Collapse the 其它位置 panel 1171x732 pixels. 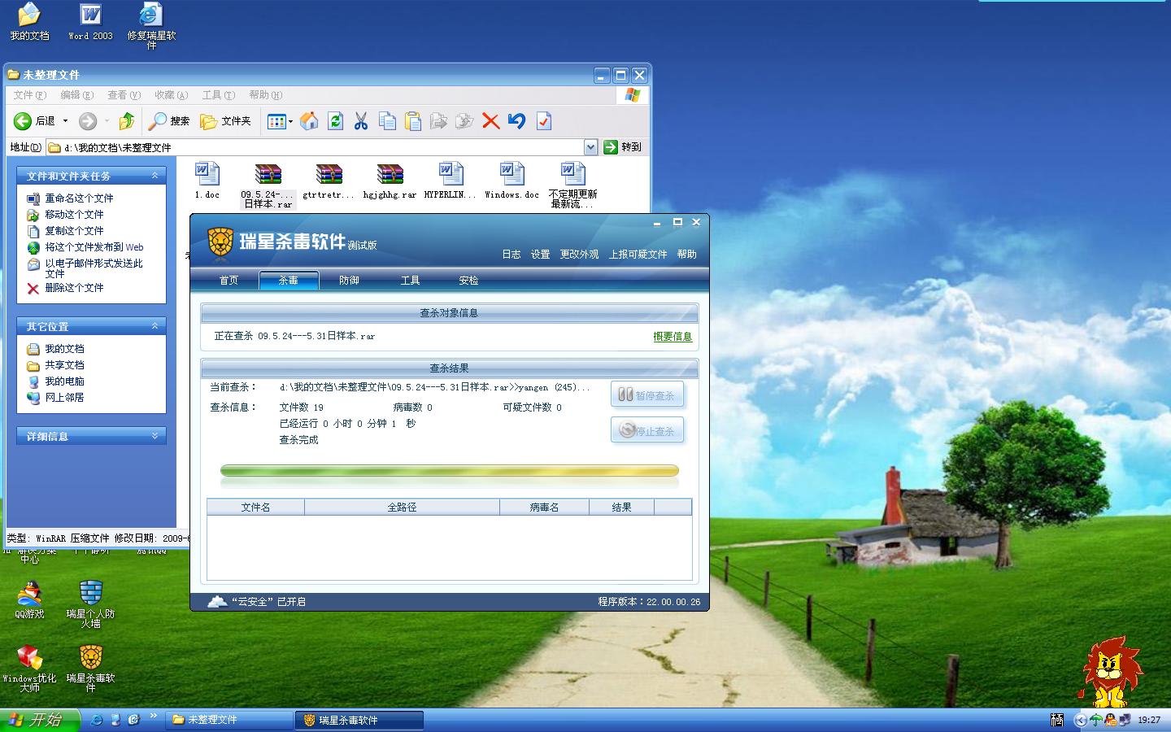[x=155, y=326]
